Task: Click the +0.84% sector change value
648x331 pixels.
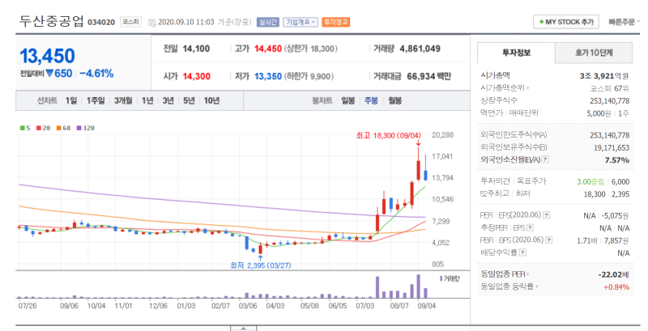Action: click(616, 286)
